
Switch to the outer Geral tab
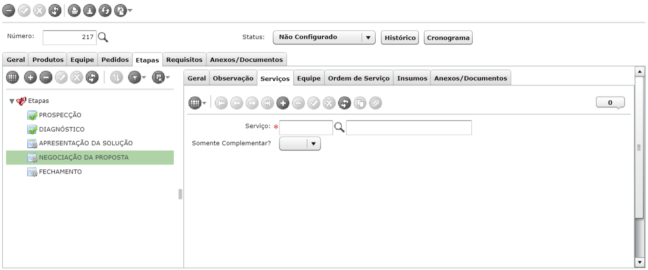16,59
